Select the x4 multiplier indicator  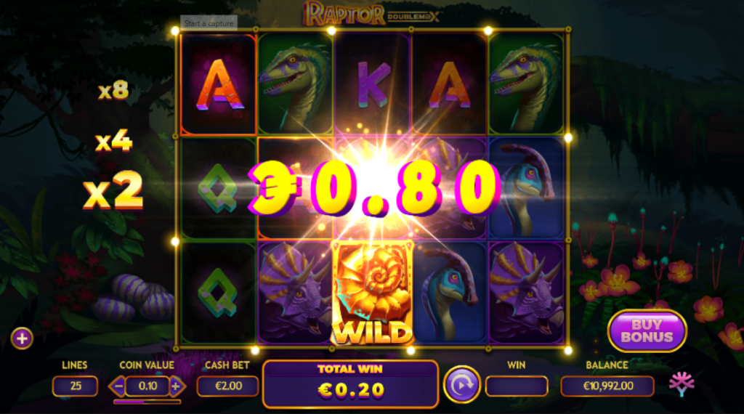pyautogui.click(x=113, y=141)
